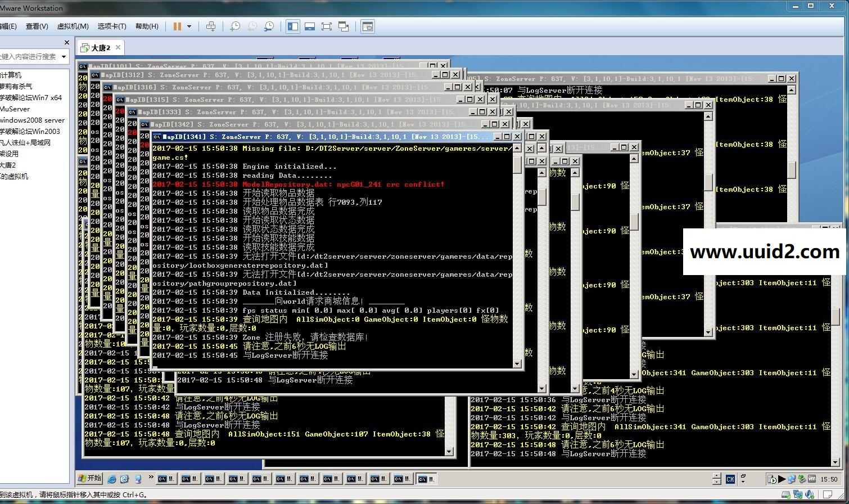The width and height of the screenshot is (849, 504).
Task: Open the 虚拟机(M) menu
Action: click(73, 26)
